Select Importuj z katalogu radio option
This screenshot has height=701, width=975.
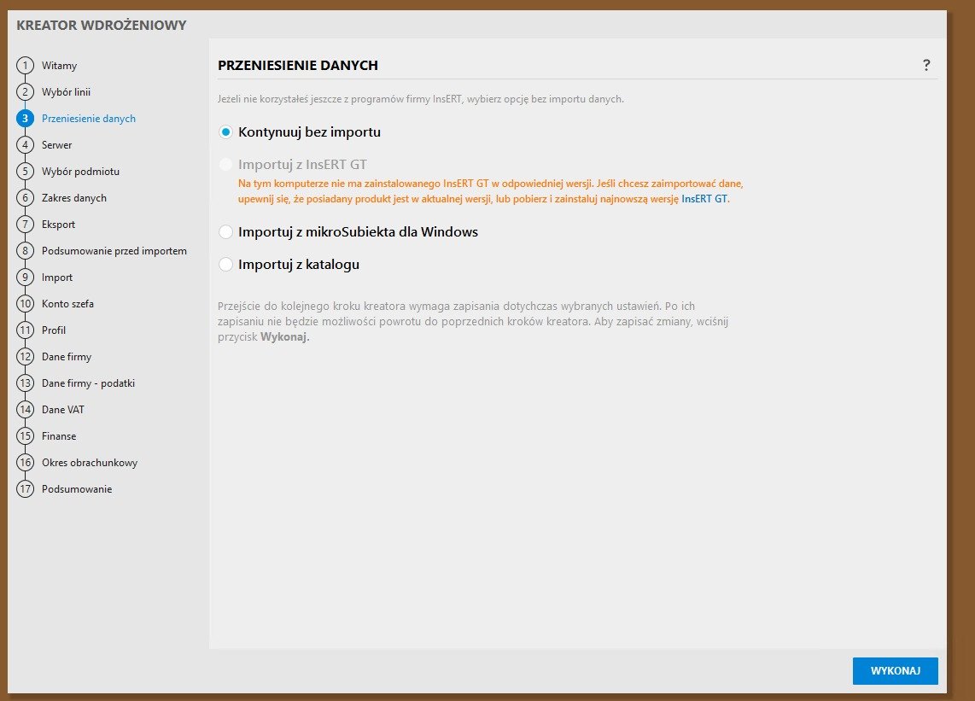pyautogui.click(x=226, y=265)
